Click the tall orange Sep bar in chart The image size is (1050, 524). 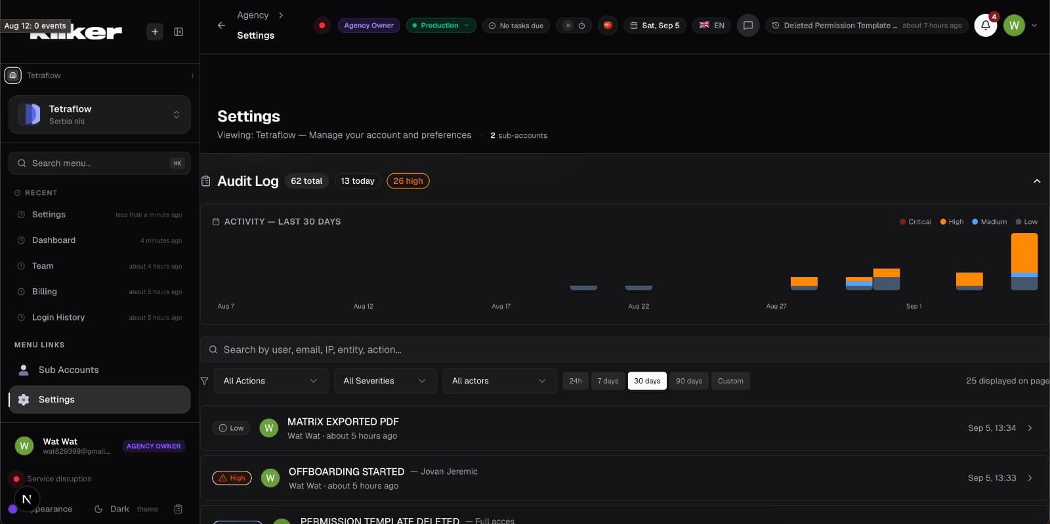pyautogui.click(x=1024, y=253)
